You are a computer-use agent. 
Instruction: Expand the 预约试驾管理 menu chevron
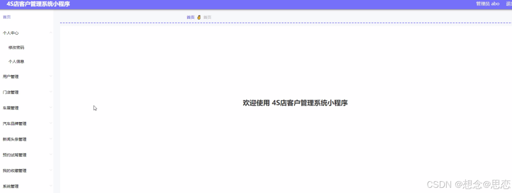point(51,155)
